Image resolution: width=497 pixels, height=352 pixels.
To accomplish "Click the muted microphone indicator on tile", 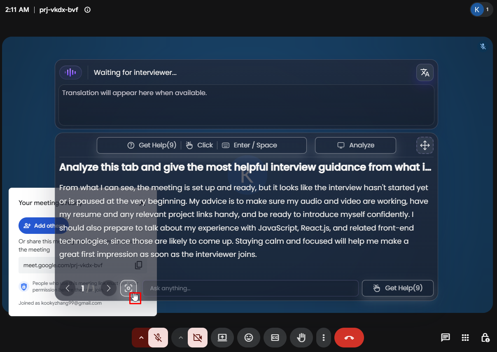I will click(x=483, y=47).
